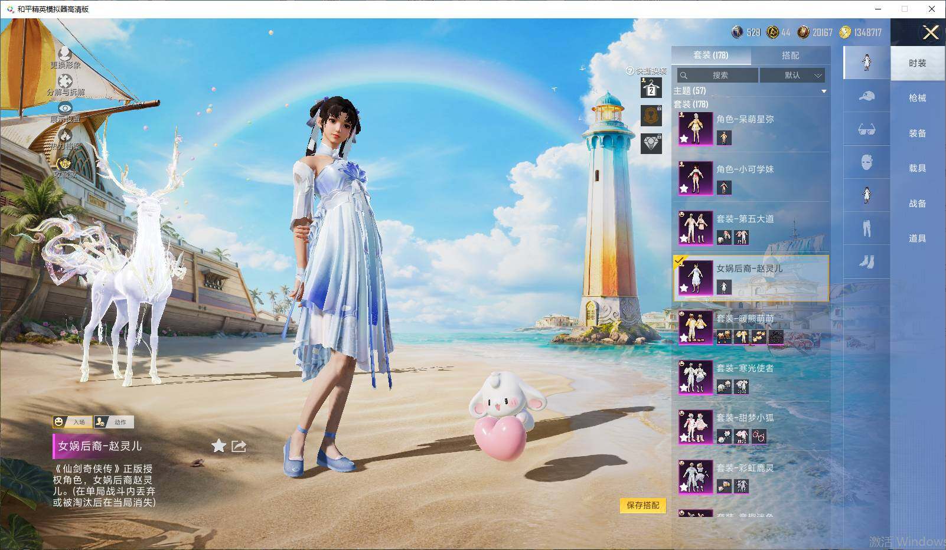The image size is (946, 550).
Task: Open the 时装 fashion menu
Action: [x=918, y=63]
